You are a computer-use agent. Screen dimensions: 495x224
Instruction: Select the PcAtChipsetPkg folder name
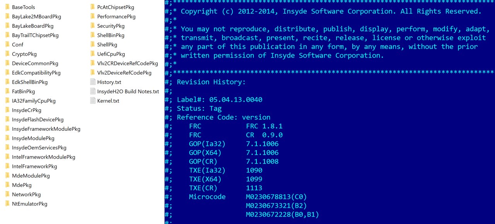pos(116,7)
